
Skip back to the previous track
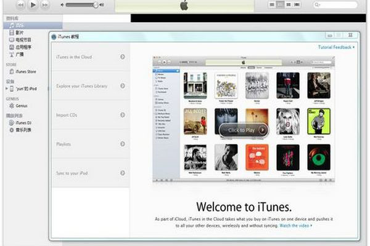pyautogui.click(x=21, y=5)
